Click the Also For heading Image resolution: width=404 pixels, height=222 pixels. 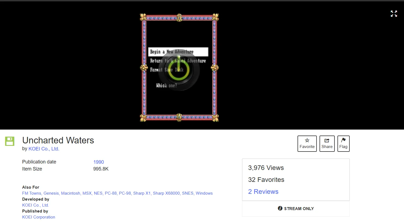(x=31, y=187)
